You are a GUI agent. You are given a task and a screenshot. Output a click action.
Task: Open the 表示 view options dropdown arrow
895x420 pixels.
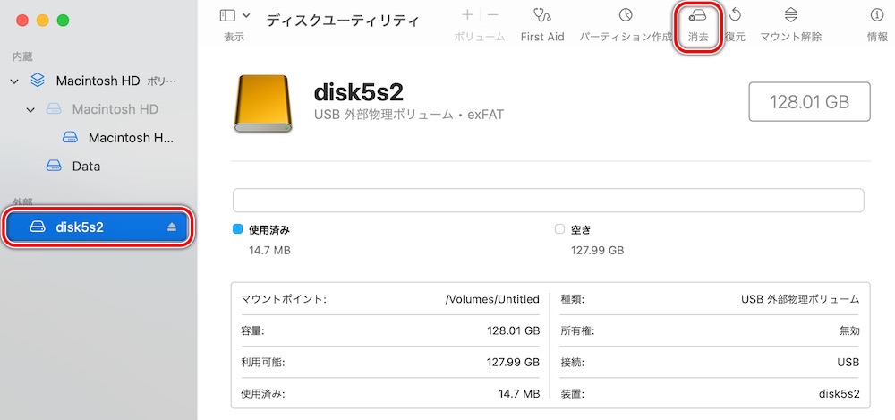[246, 15]
